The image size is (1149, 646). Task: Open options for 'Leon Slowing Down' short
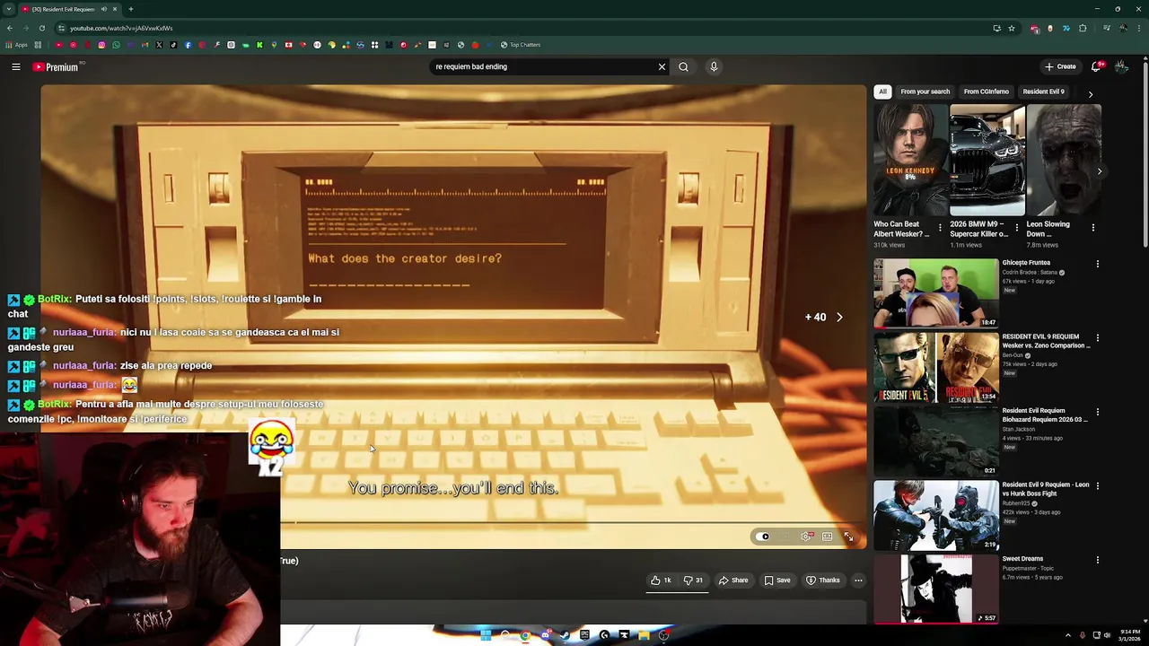[1092, 228]
